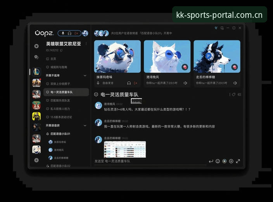This screenshot has width=273, height=202.
Task: Open the emoji picker
Action: pos(218,161)
